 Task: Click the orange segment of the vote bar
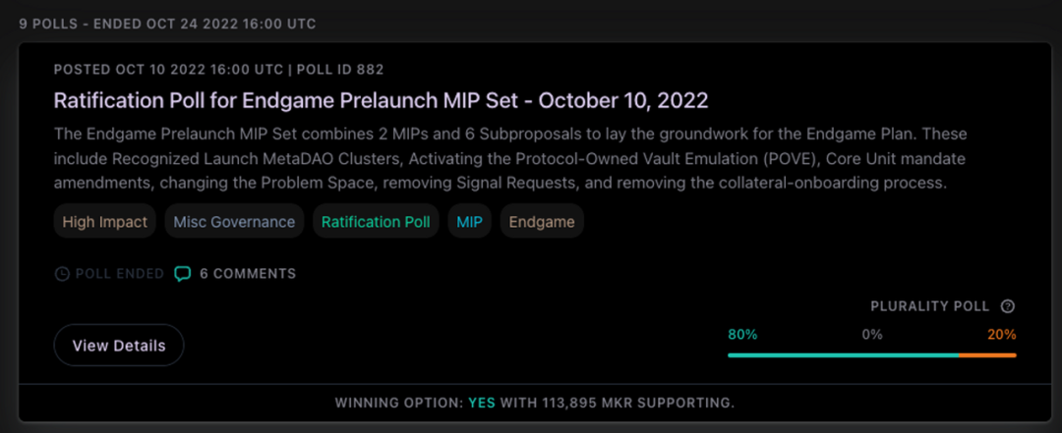tap(987, 354)
